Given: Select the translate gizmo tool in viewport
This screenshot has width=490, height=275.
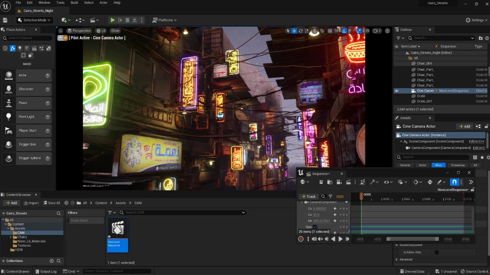Looking at the screenshot, I should point(294,31).
